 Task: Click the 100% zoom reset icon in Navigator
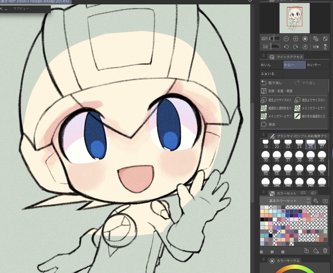tap(305, 39)
